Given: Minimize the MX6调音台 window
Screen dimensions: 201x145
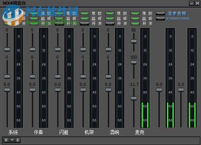Looking at the screenshot, I should [192, 3].
